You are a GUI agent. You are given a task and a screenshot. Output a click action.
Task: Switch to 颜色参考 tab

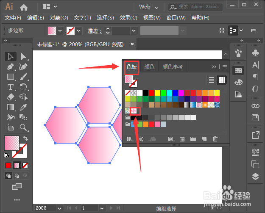173,67
